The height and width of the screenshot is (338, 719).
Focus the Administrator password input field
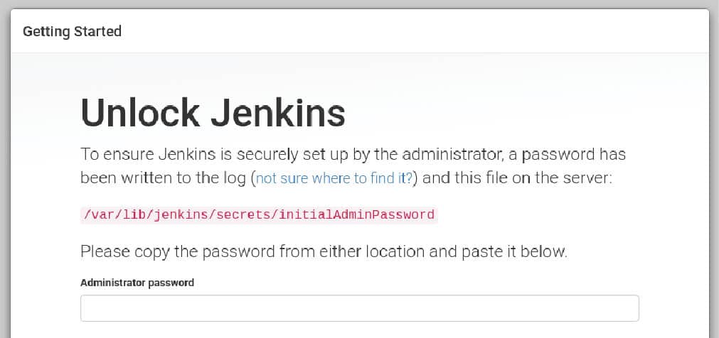pos(359,308)
